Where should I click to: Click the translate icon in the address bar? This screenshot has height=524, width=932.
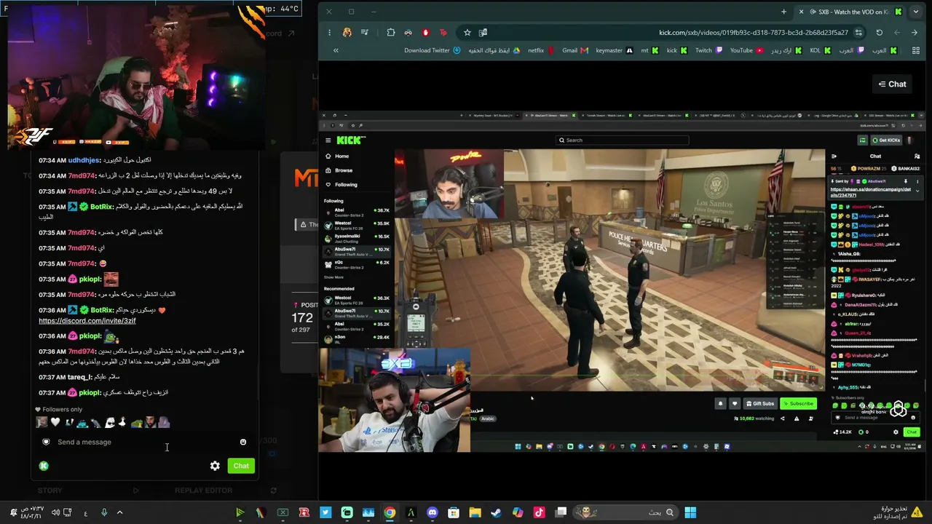(483, 32)
